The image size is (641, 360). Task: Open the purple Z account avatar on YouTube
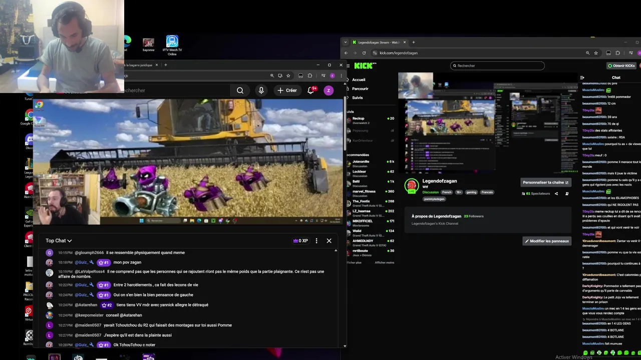[329, 90]
